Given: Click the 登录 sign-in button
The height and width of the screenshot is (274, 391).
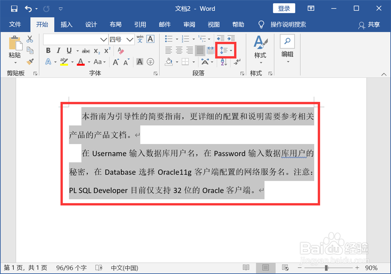Looking at the screenshot, I should (284, 8).
